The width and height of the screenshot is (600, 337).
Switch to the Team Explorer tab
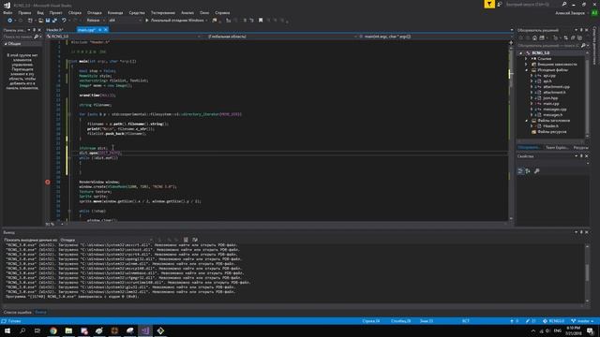(x=556, y=148)
